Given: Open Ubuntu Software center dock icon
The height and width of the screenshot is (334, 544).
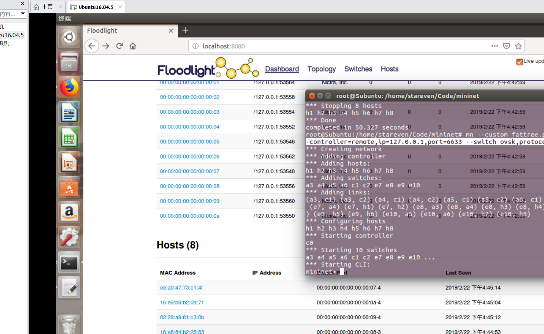Looking at the screenshot, I should pyautogui.click(x=69, y=187).
